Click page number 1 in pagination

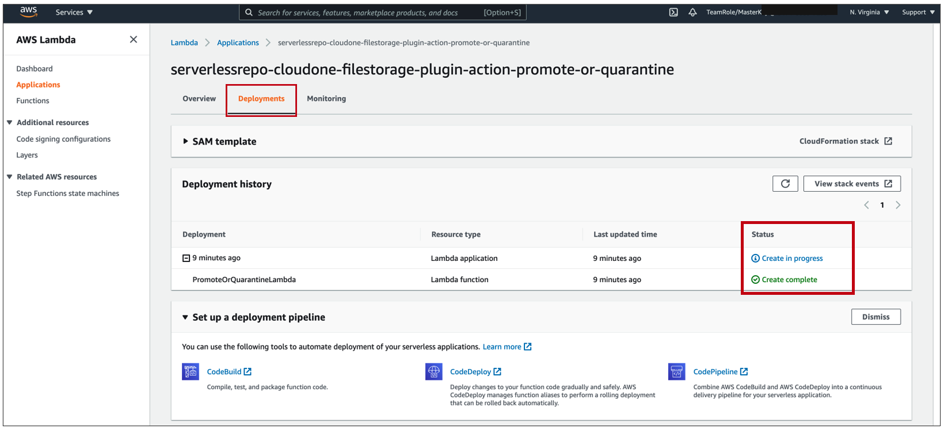[x=882, y=205]
